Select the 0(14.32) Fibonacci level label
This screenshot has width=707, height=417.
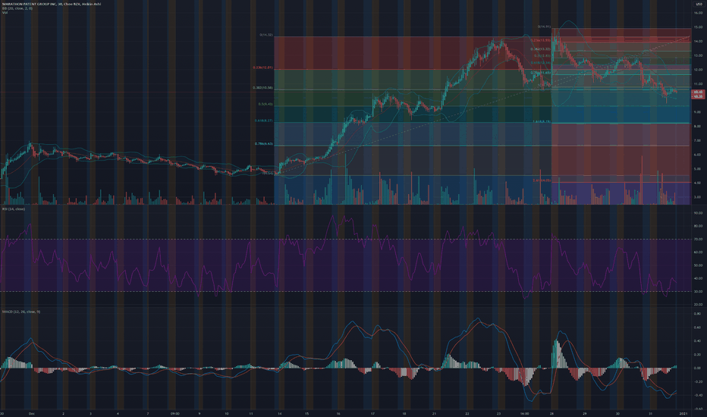point(266,35)
